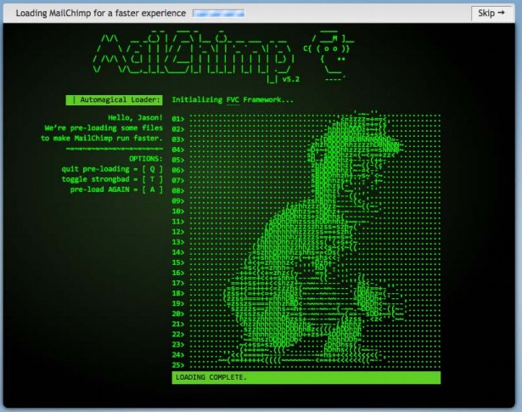
Task: Click the 'Loading MailChimp for a faster experience' text
Action: pyautogui.click(x=101, y=14)
